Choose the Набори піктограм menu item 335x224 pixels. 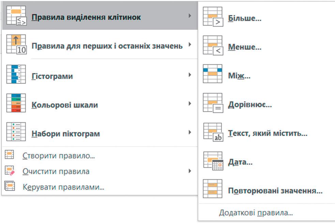click(x=66, y=134)
